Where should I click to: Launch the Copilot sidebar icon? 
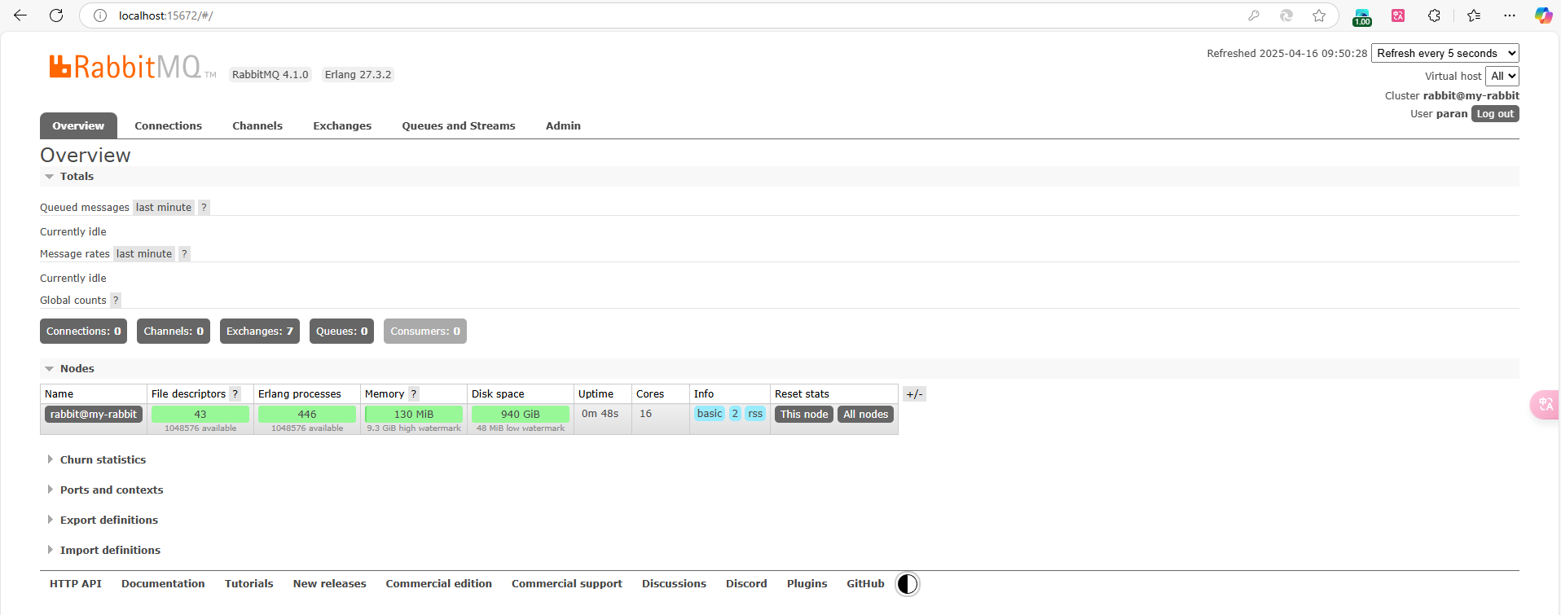click(1543, 15)
